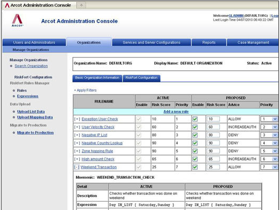
Task: Open priority dropdown for High amount Check
Action: click(269, 159)
